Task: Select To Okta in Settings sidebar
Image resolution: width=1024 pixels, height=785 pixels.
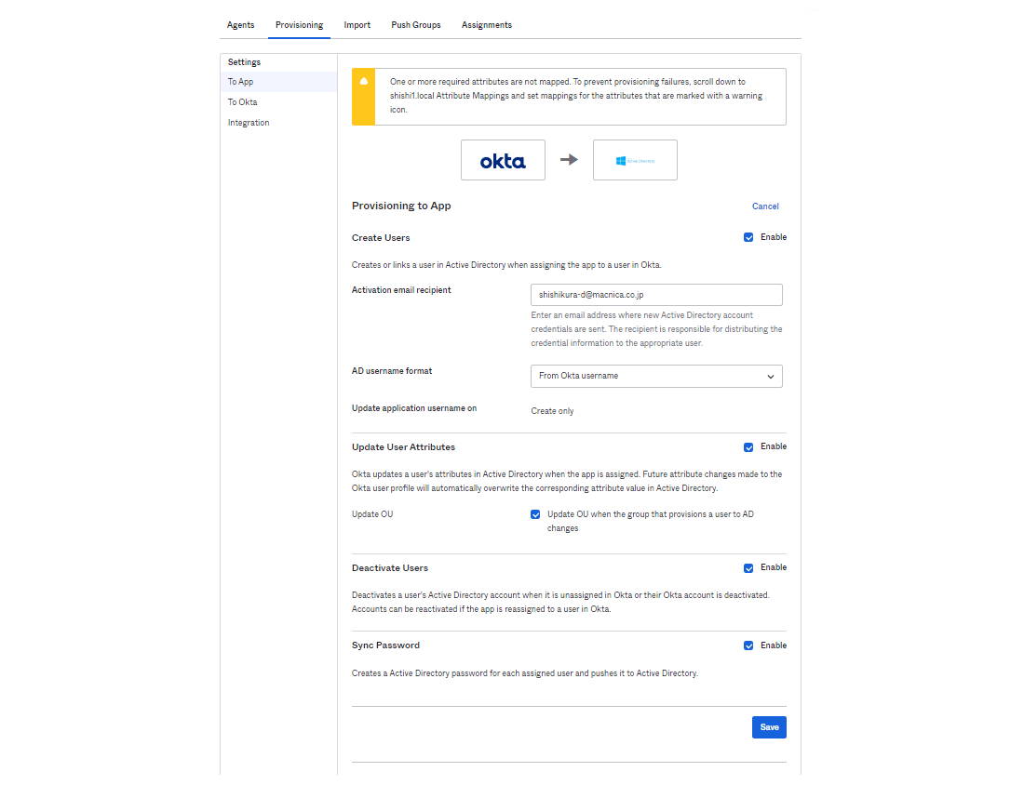Action: (x=243, y=102)
